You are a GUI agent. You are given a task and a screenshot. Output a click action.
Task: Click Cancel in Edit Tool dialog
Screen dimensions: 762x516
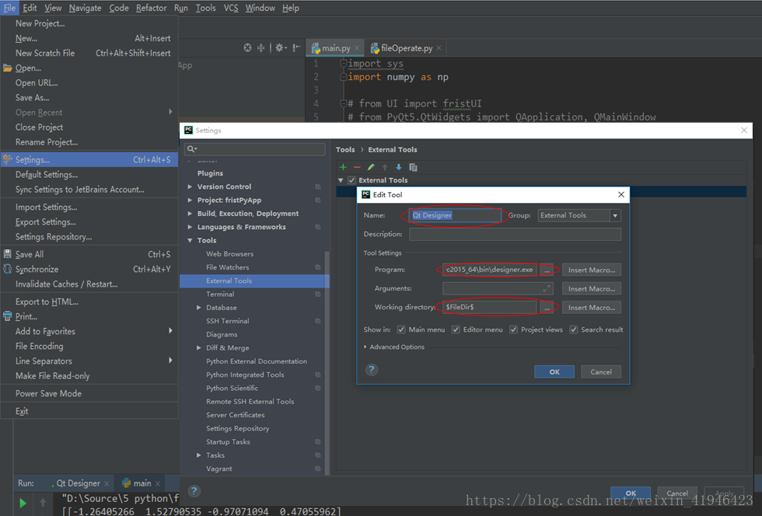pos(601,371)
